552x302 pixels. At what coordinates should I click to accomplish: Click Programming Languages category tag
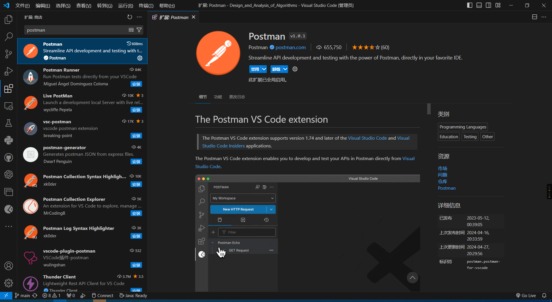[463, 127]
